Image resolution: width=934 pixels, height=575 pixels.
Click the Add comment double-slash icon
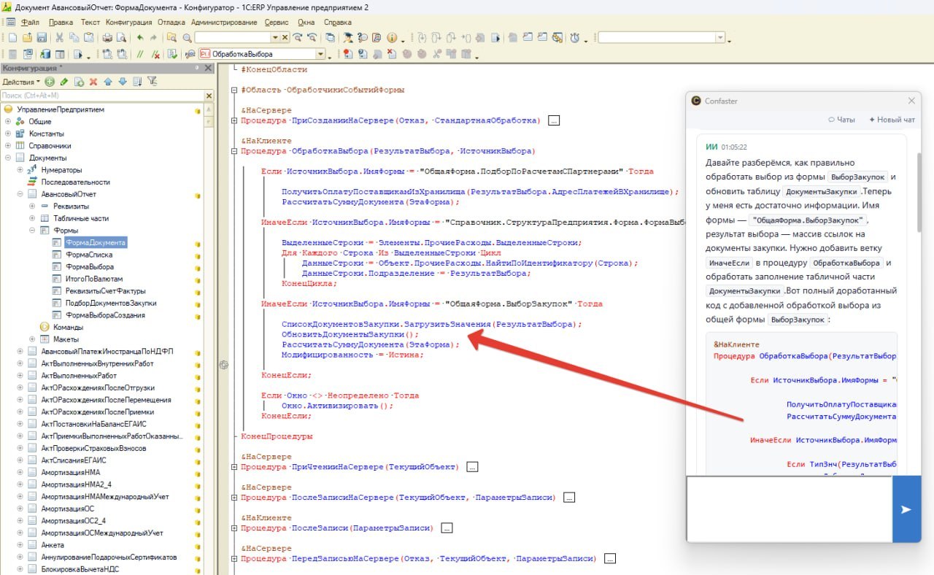(x=139, y=54)
